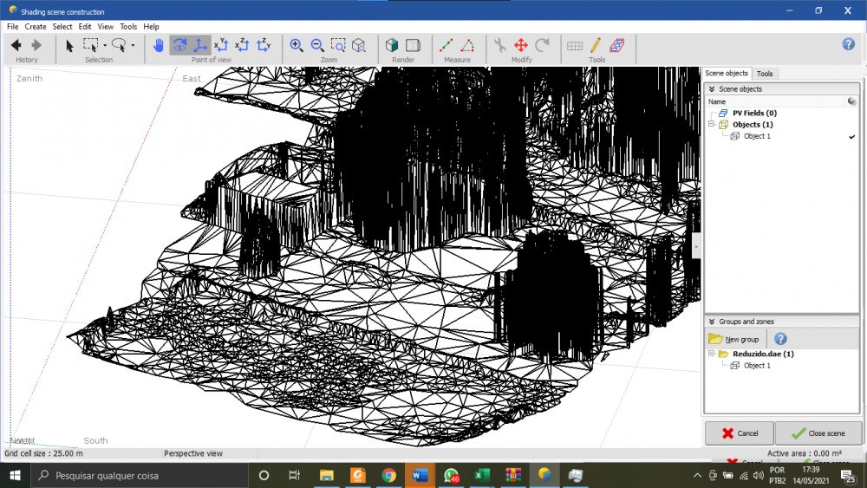The image size is (867, 488).
Task: Click the pencil edit tool
Action: point(596,45)
